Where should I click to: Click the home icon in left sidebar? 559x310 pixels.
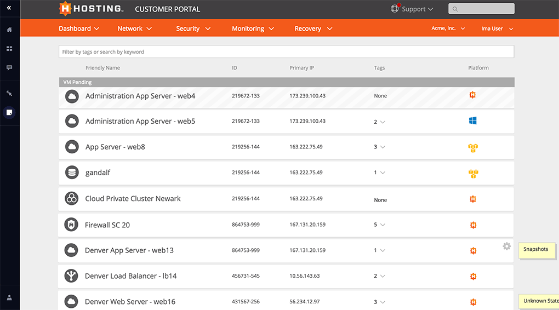9,30
